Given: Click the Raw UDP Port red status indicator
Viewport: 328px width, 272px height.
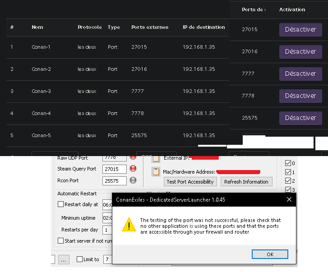Looking at the screenshot, I should 133,157.
